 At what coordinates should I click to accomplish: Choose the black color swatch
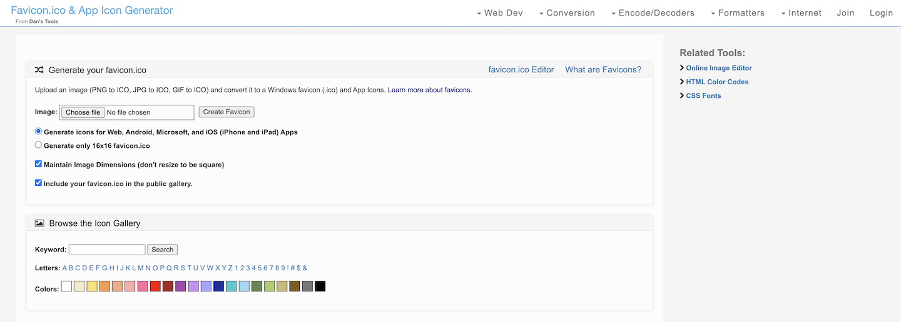(x=320, y=286)
